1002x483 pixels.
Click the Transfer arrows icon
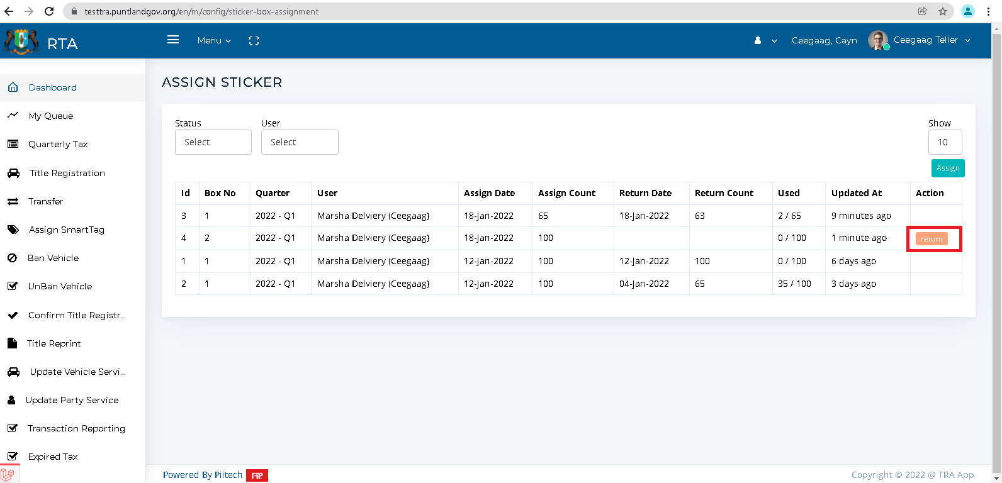(13, 201)
